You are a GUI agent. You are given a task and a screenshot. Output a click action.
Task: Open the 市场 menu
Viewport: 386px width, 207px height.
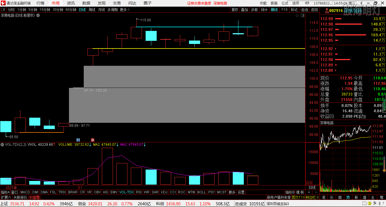point(56,3)
